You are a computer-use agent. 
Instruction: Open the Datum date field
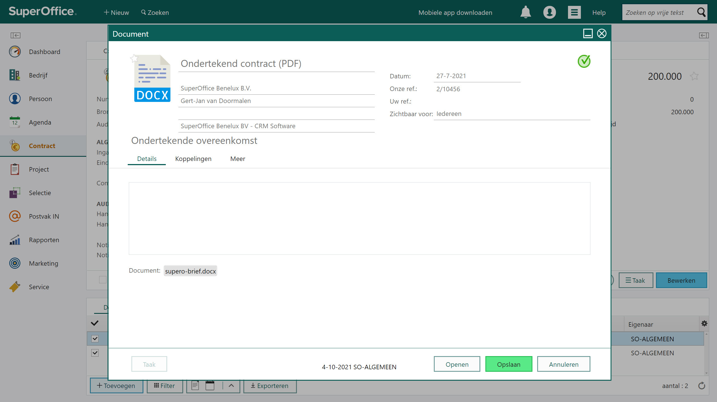[x=477, y=76]
